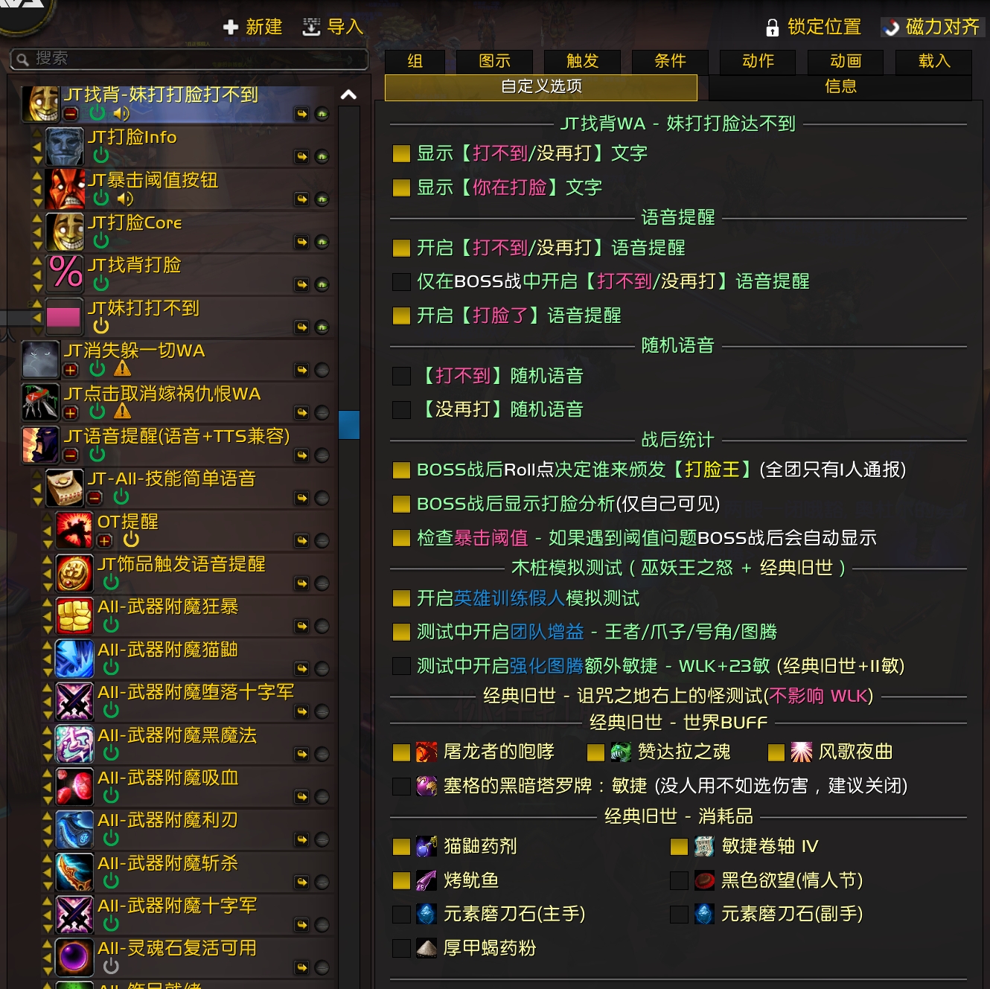Expand the JT消失躲一切WA group

point(71,370)
